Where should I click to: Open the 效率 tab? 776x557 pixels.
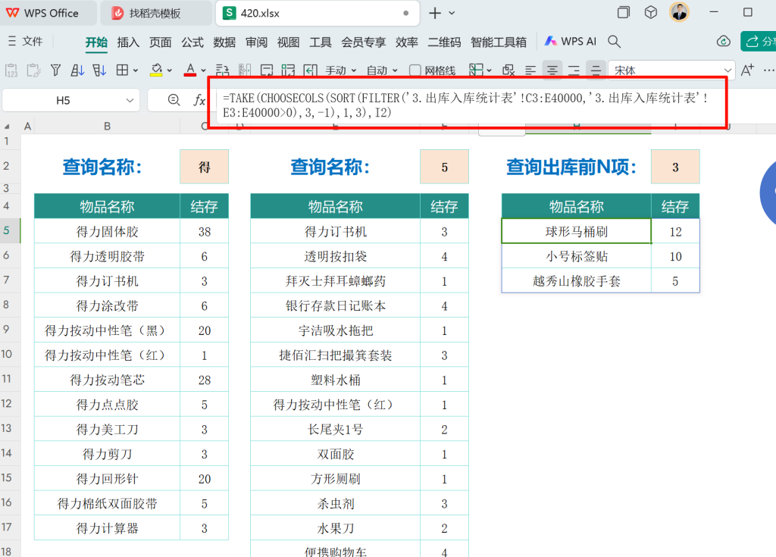pos(406,42)
